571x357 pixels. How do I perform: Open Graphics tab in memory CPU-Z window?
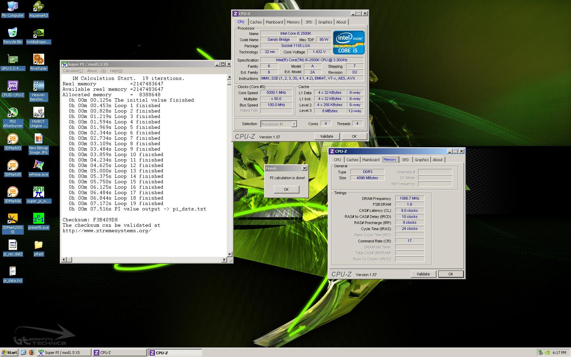point(421,160)
